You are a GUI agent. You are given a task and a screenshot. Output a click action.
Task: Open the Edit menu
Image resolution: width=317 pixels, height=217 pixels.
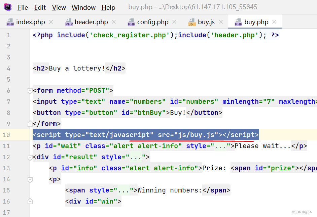click(40, 7)
